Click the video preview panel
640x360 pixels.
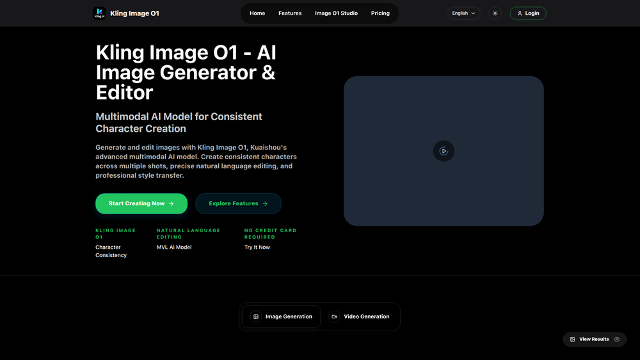tap(444, 151)
